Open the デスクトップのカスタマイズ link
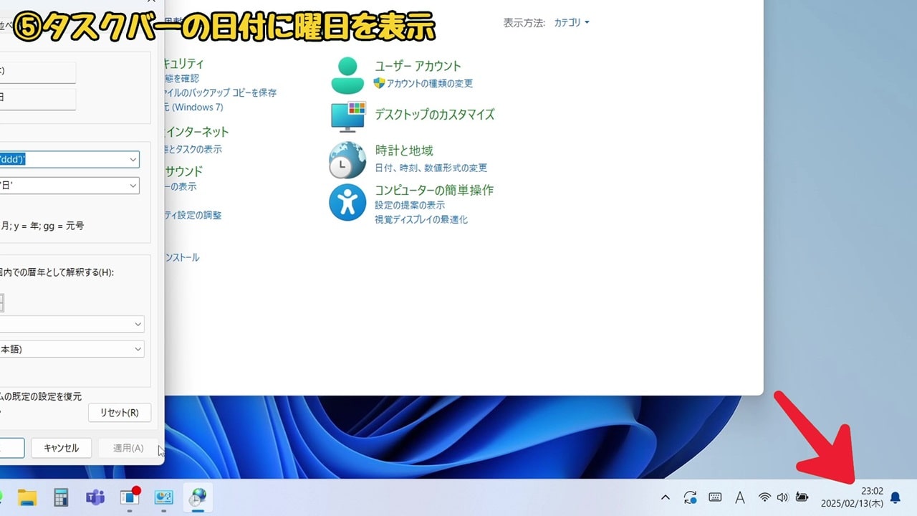 pyautogui.click(x=435, y=114)
